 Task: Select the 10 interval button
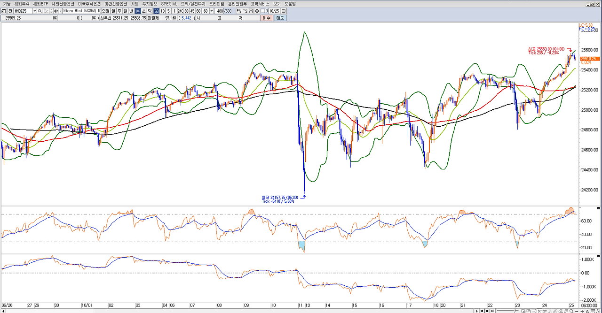(x=163, y=11)
